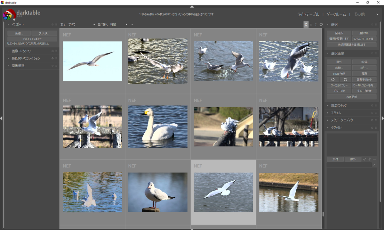Open presets menu of 画像コレクション module
The image size is (384, 230).
coord(56,51)
